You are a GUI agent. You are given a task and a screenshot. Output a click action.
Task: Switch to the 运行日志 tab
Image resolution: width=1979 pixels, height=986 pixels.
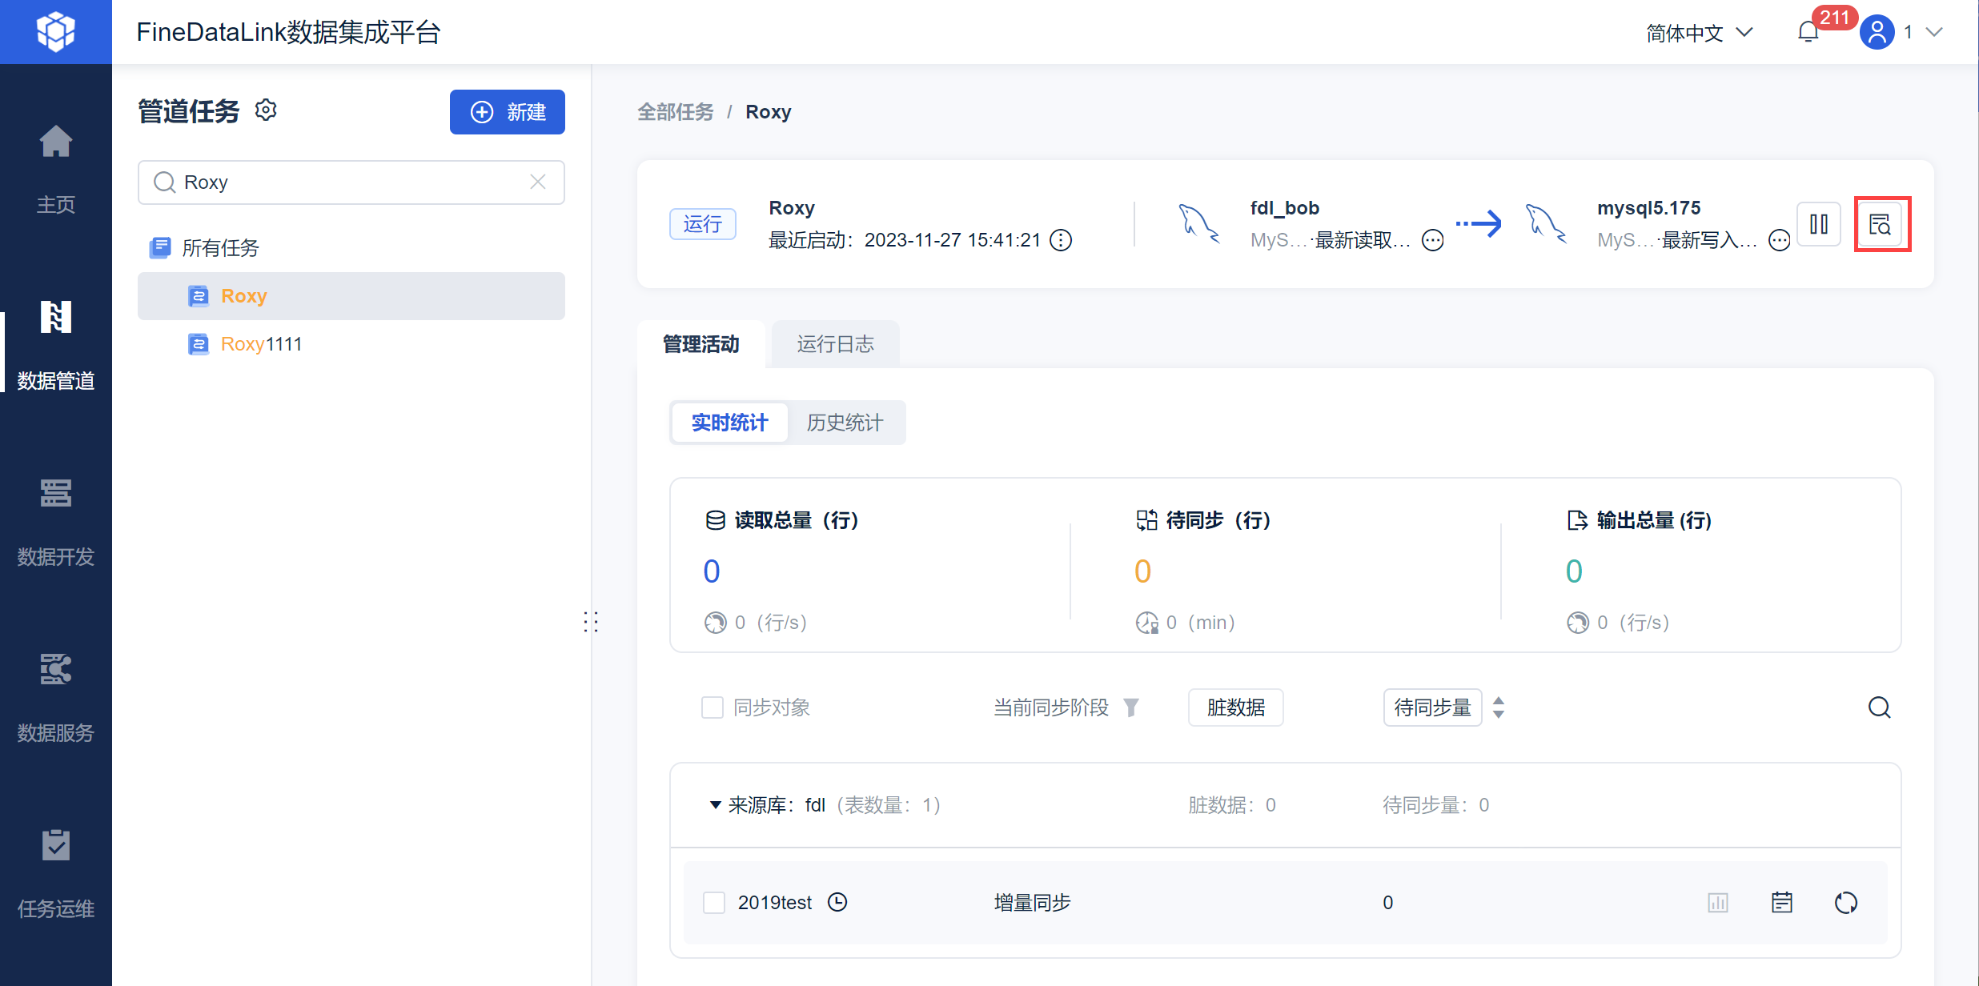(835, 344)
